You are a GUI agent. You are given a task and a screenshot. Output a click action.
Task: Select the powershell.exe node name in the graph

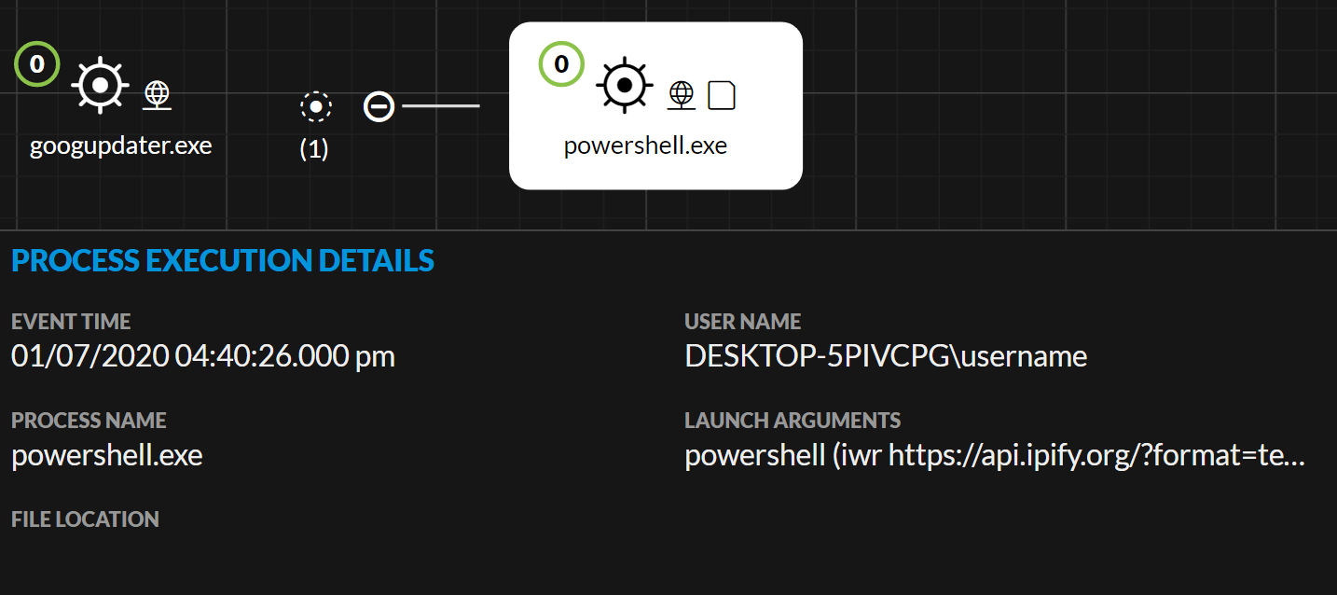[x=645, y=146]
